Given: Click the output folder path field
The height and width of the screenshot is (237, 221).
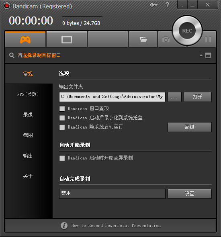Looking at the screenshot, I should pyautogui.click(x=112, y=97).
